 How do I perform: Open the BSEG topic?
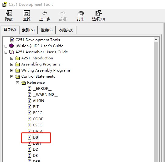[37, 113]
